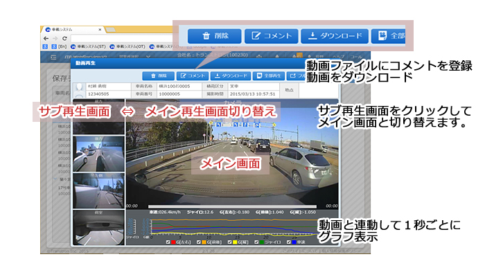Click the sensor graph chart area
485x277 pixels.
coord(235,228)
